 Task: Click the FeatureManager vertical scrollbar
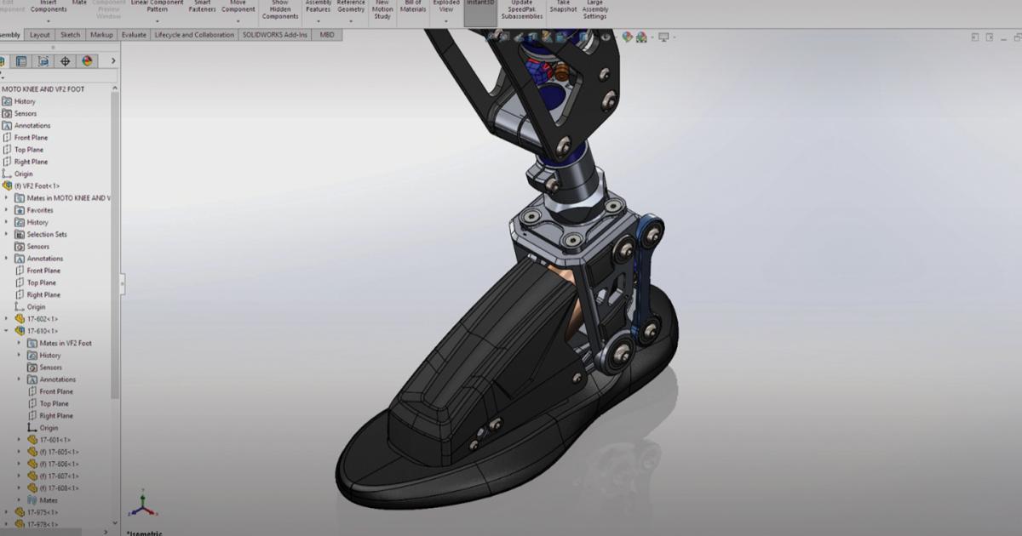[x=115, y=245]
